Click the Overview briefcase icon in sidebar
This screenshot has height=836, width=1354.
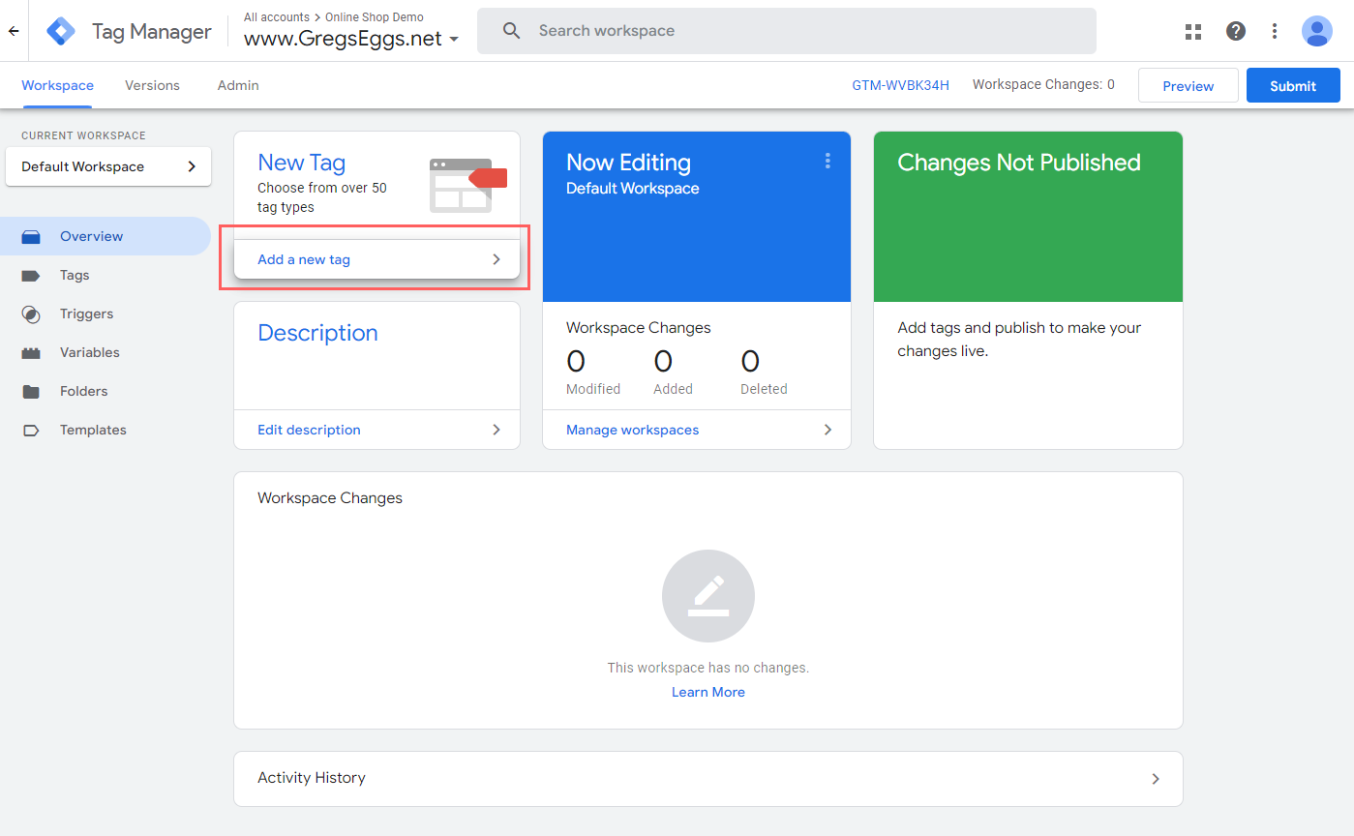pyautogui.click(x=31, y=236)
